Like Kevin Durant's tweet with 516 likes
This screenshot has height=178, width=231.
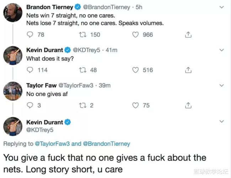pyautogui.click(x=135, y=70)
